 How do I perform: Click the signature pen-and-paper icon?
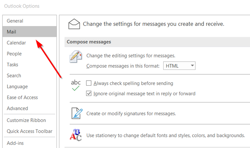click(x=76, y=113)
